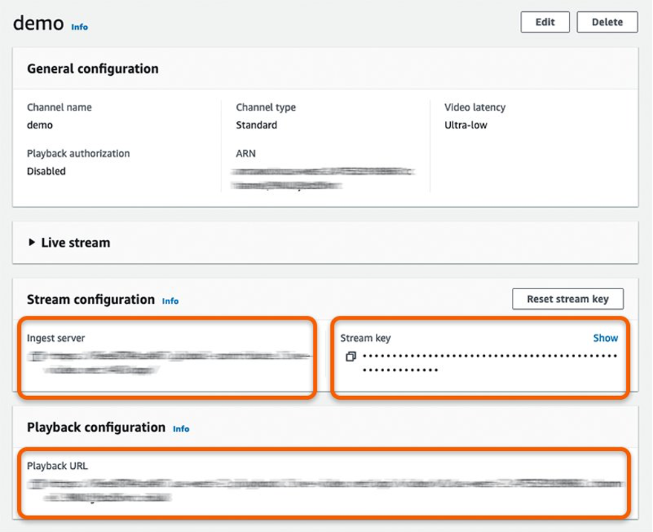Click the 'demo' channel name value
Screen dimensions: 653x532
39,125
